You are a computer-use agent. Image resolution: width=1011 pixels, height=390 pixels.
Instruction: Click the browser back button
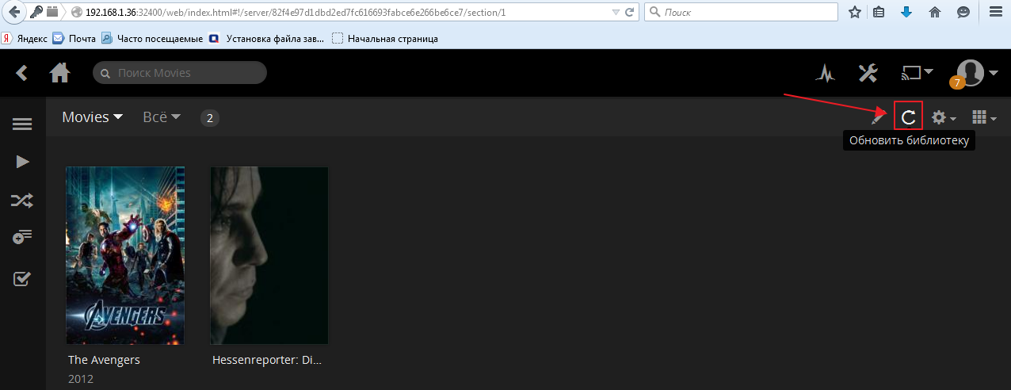pos(13,12)
